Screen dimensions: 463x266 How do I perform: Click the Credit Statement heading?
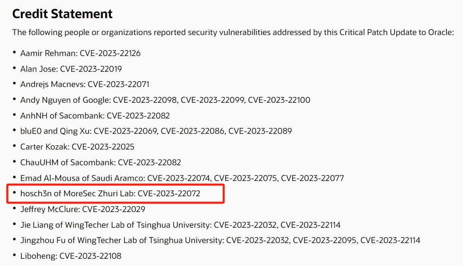click(62, 14)
